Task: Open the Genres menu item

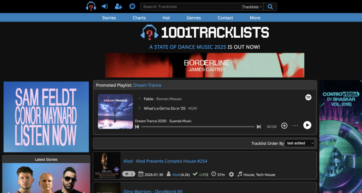Action: (x=194, y=18)
